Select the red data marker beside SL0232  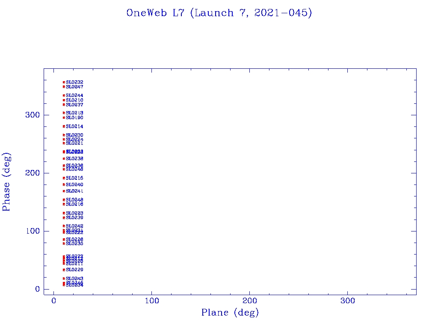point(64,82)
